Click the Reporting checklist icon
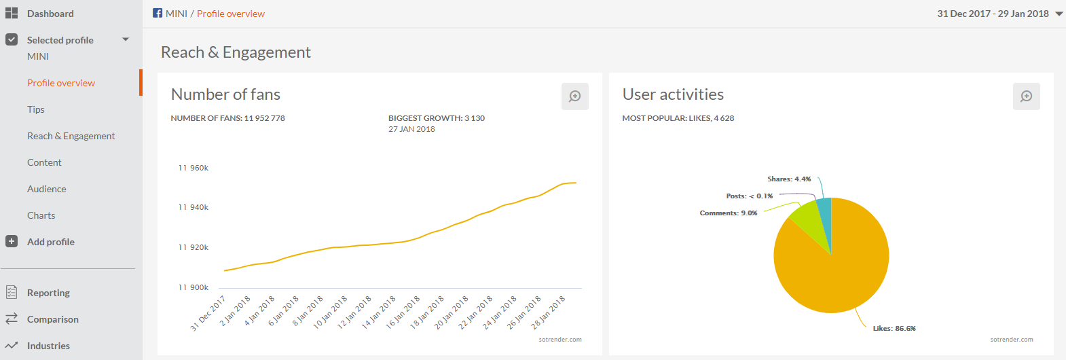 coord(12,293)
